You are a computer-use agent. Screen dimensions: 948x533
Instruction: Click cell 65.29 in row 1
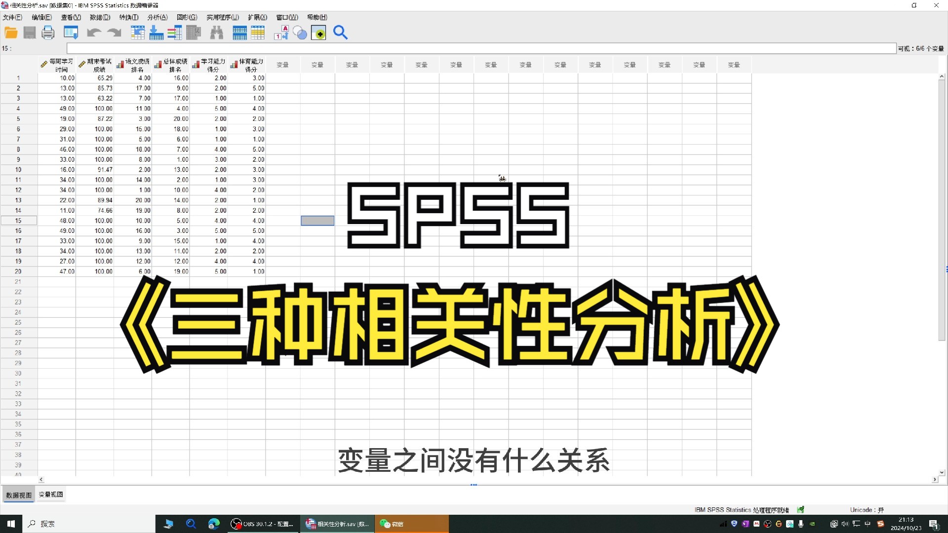95,78
